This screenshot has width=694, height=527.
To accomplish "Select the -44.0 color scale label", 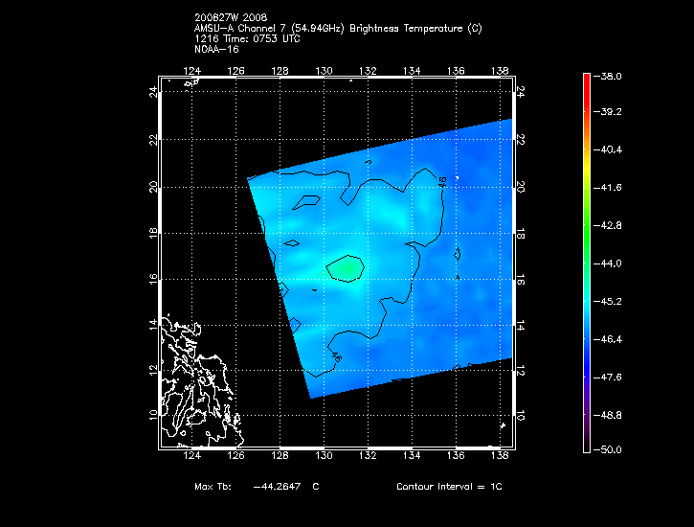I will [x=611, y=263].
